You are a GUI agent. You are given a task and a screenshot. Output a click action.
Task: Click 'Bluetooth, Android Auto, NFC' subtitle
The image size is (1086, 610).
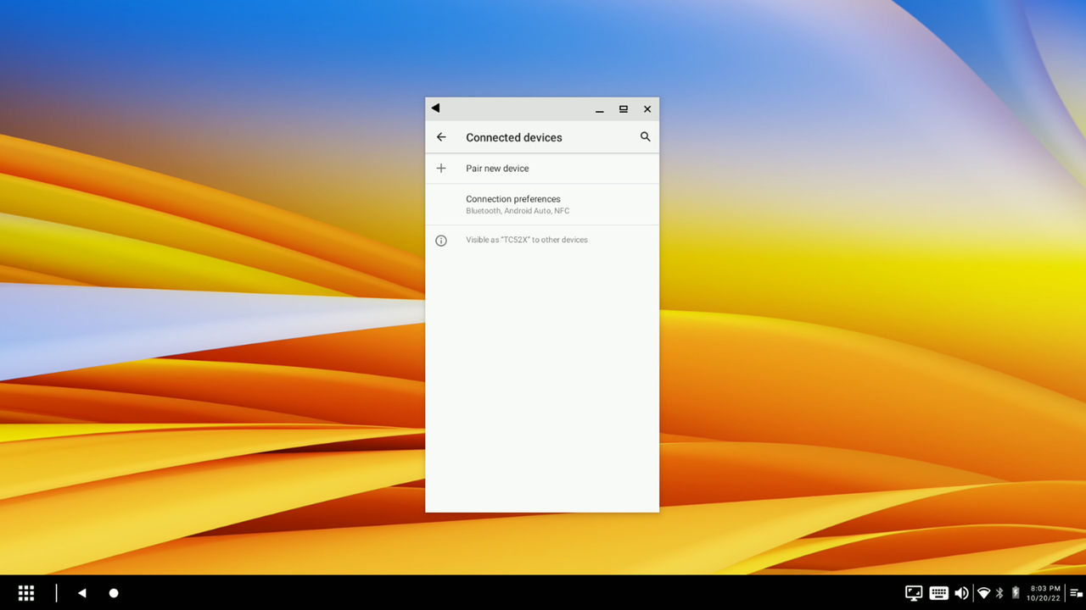coord(518,211)
